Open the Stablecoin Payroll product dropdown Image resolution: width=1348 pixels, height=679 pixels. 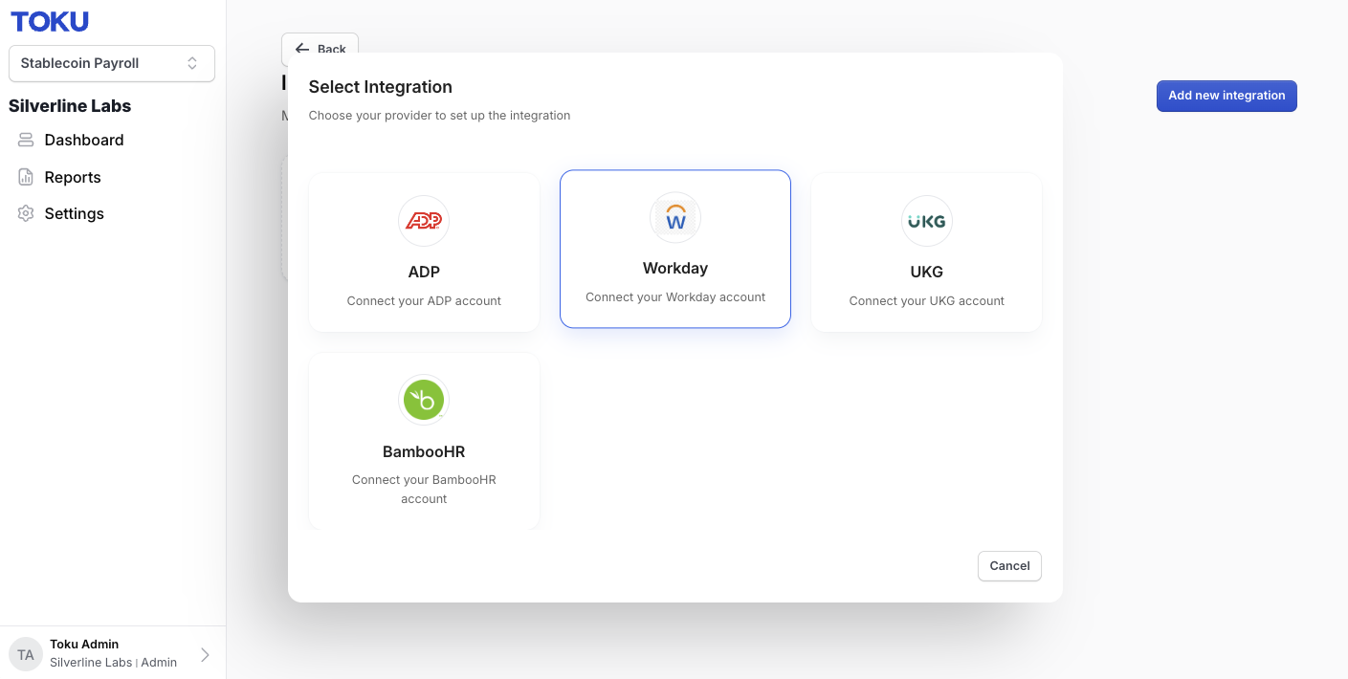pyautogui.click(x=112, y=63)
